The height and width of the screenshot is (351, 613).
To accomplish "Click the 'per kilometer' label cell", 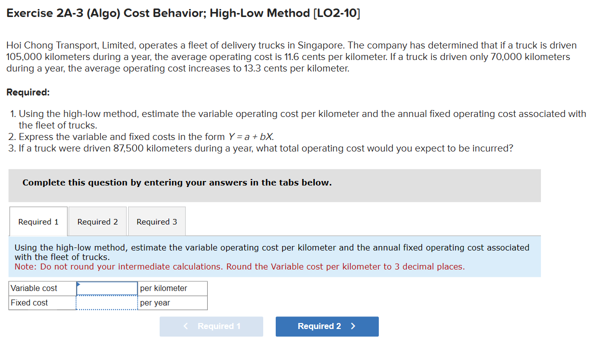I will pyautogui.click(x=163, y=288).
